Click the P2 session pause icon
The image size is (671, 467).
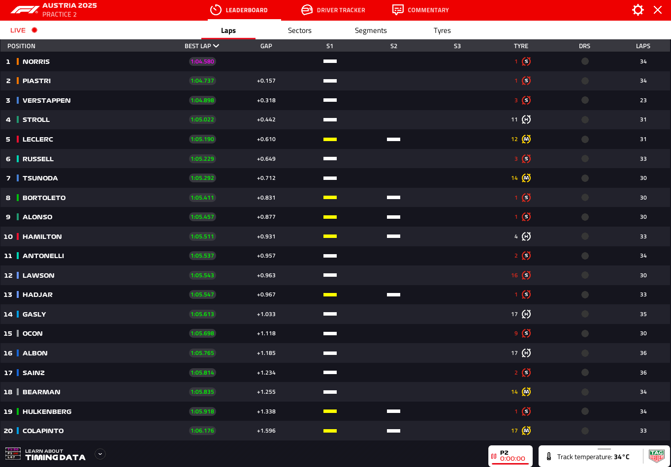click(x=494, y=456)
